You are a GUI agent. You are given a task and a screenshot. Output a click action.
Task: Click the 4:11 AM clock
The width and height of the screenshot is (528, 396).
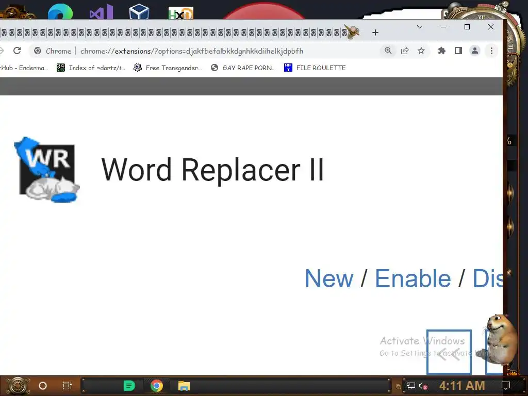point(462,386)
